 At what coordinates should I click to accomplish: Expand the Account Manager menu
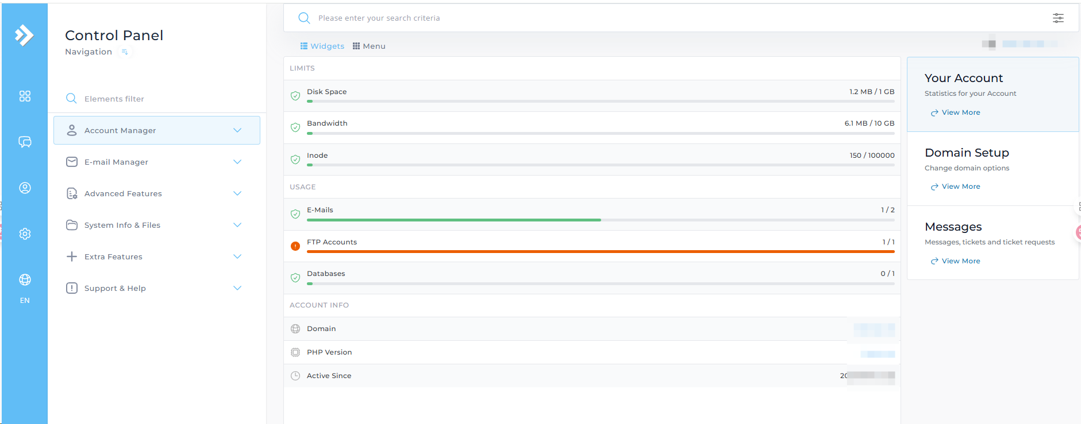click(156, 130)
